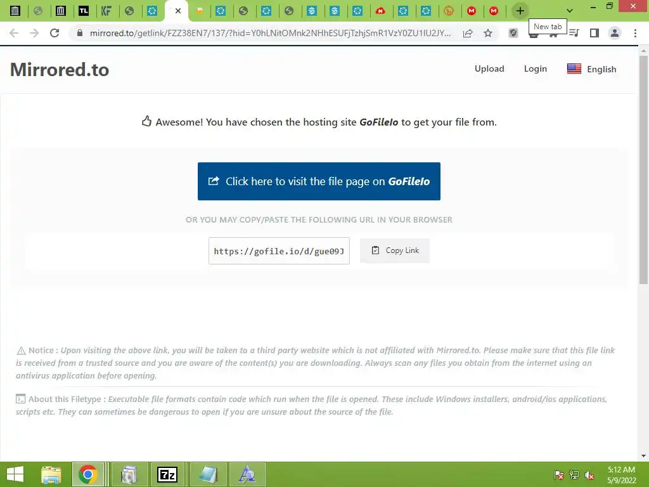Click the thumbs-up icon beside Awesome
The image size is (649, 487).
click(x=146, y=121)
